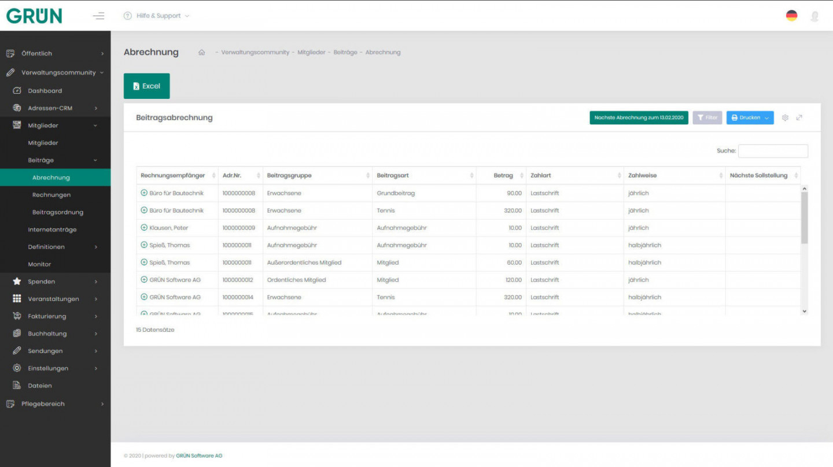Image resolution: width=833 pixels, height=467 pixels.
Task: Click the table scrollbar down arrow
Action: [804, 312]
